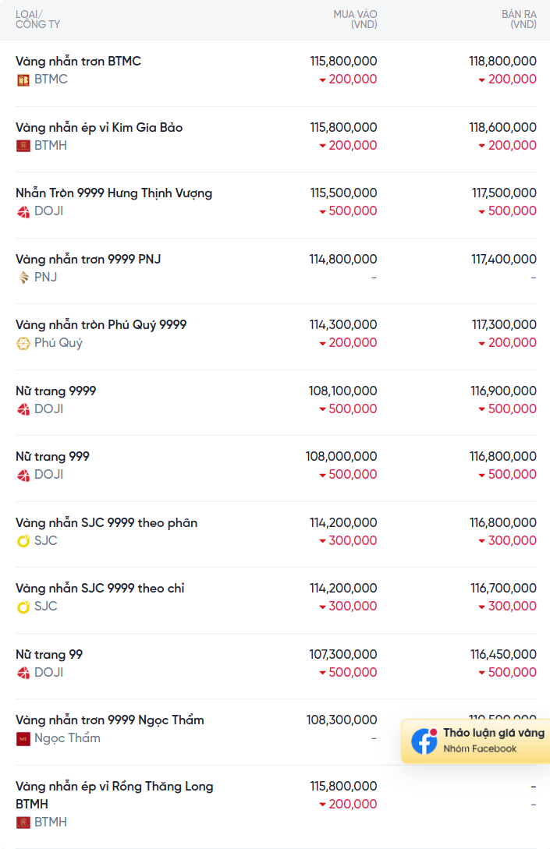The height and width of the screenshot is (849, 550).
Task: Click the Phú Quý logo icon
Action: (23, 343)
